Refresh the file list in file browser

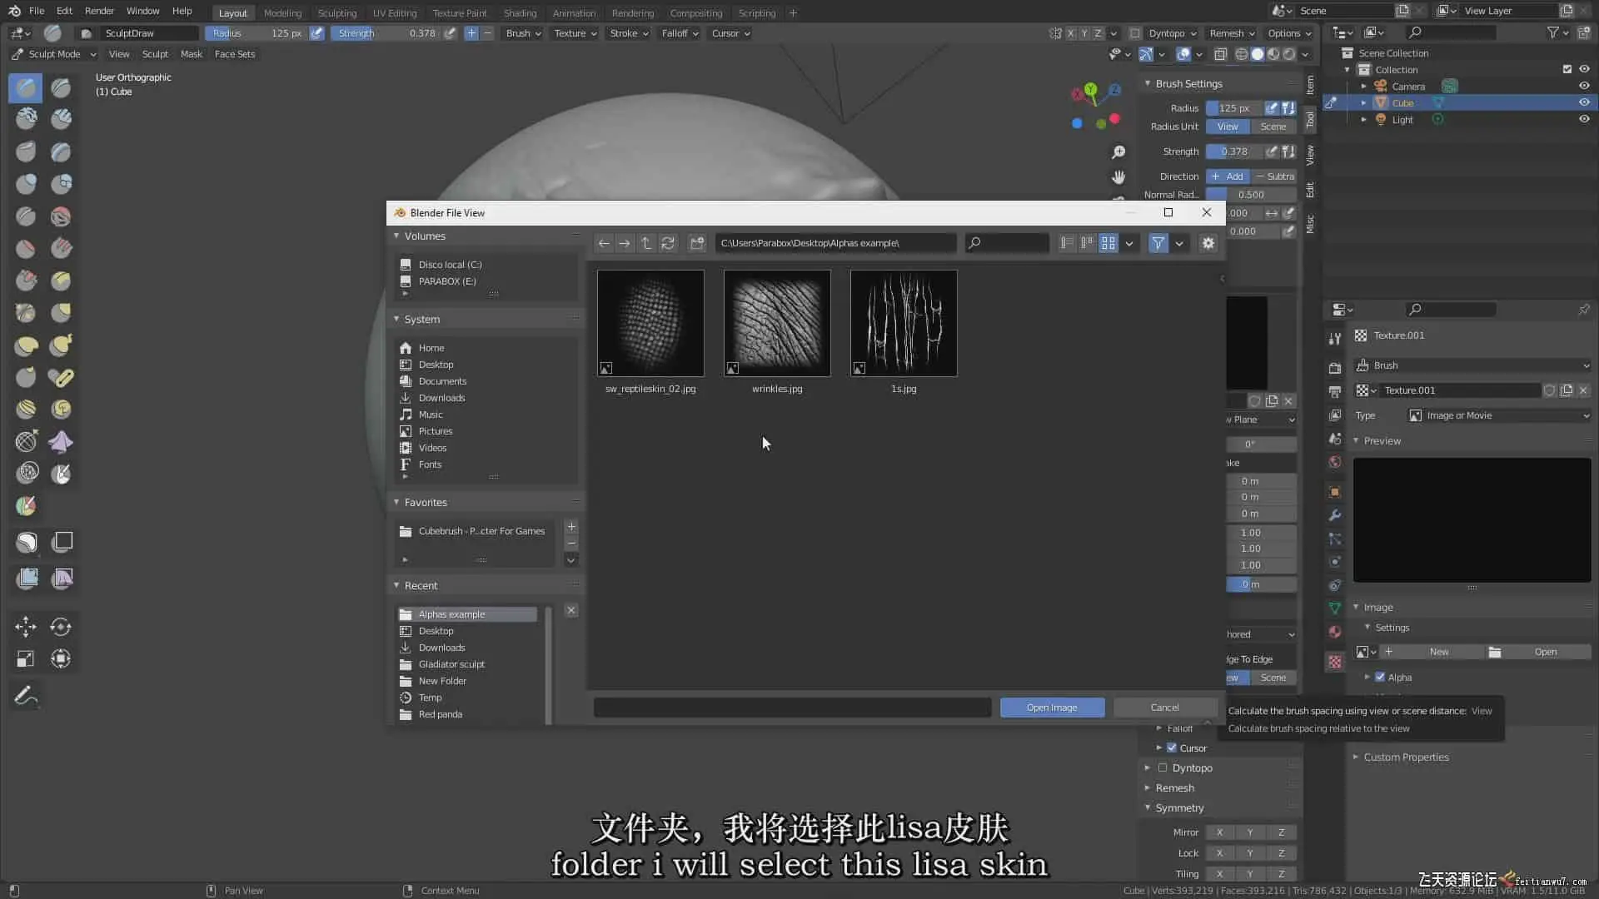(x=668, y=243)
